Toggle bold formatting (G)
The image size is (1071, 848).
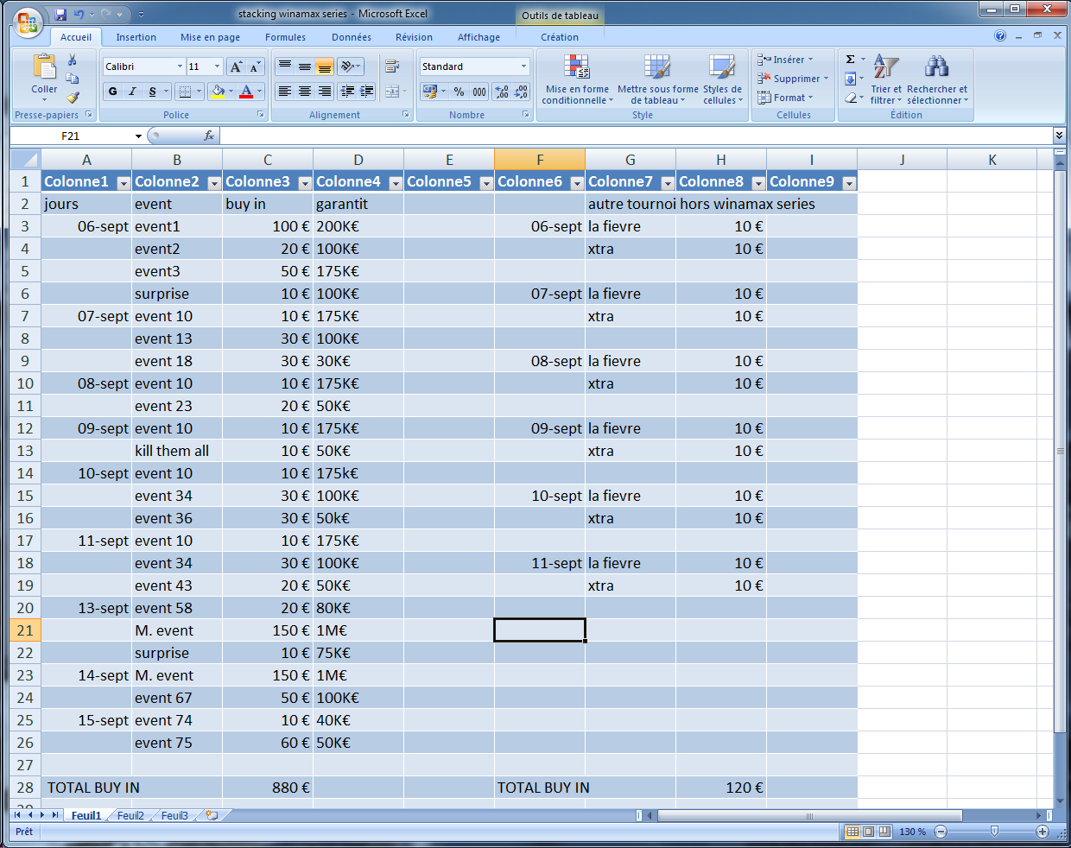(112, 92)
